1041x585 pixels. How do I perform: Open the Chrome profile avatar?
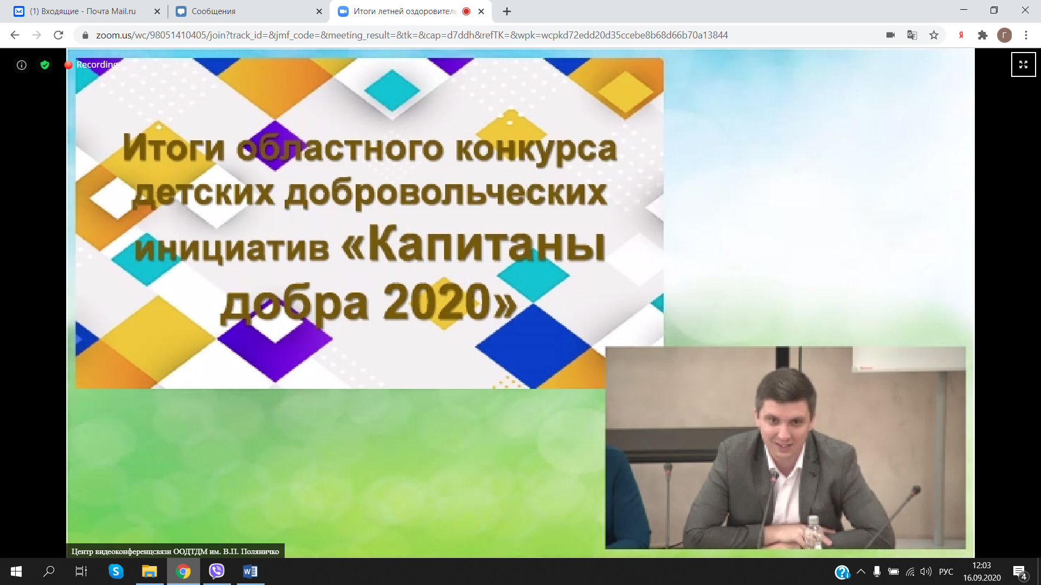point(1004,35)
